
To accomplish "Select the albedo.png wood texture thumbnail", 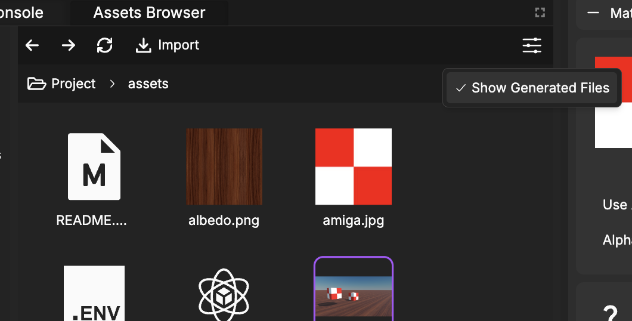I will tap(224, 166).
